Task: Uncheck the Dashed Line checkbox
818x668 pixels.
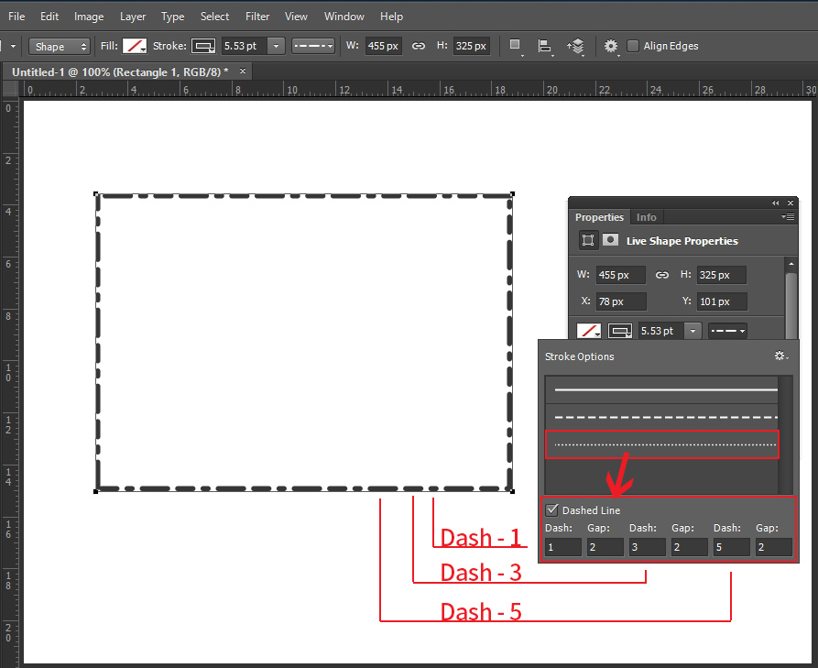Action: click(x=552, y=509)
